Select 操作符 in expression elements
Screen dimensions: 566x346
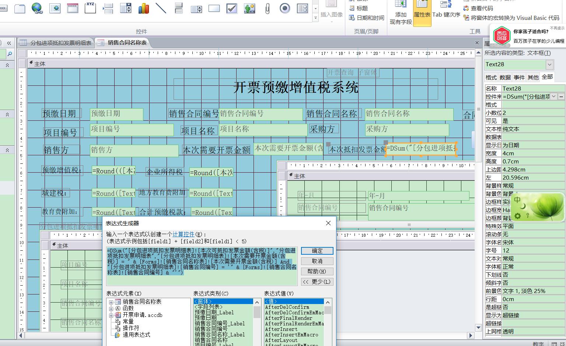click(x=131, y=328)
